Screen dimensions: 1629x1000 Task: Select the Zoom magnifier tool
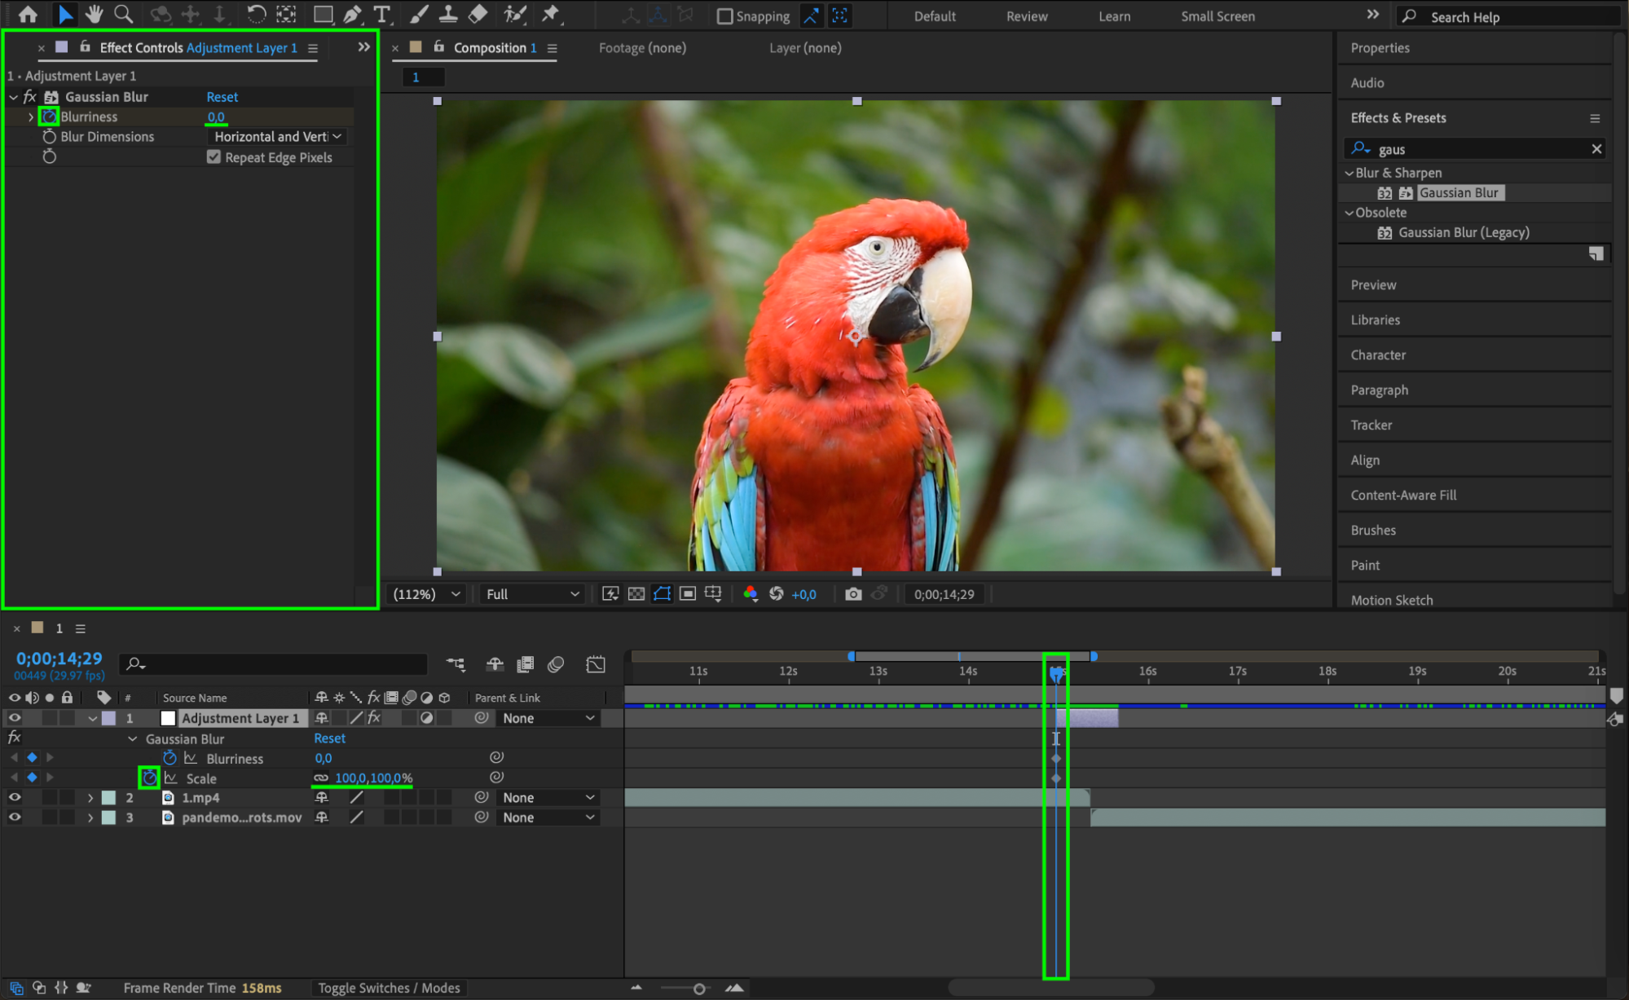click(x=124, y=14)
